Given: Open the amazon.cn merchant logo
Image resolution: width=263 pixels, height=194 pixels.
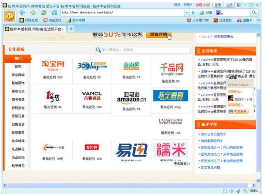Looking at the screenshot, I should 131,97.
